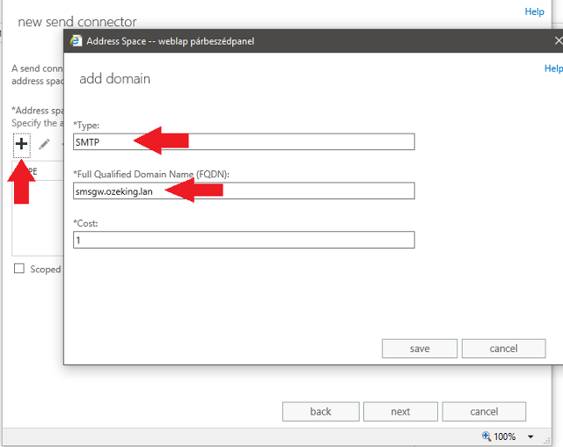Click the Address Space dialog title bar
The width and height of the screenshot is (563, 447).
(x=309, y=41)
